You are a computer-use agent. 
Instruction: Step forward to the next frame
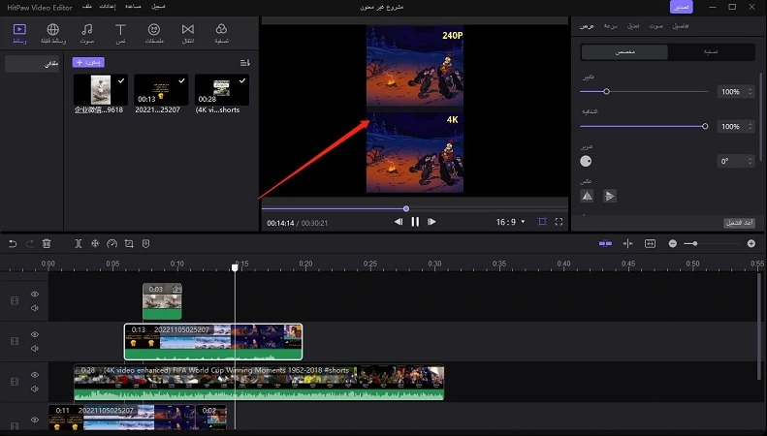coord(431,222)
